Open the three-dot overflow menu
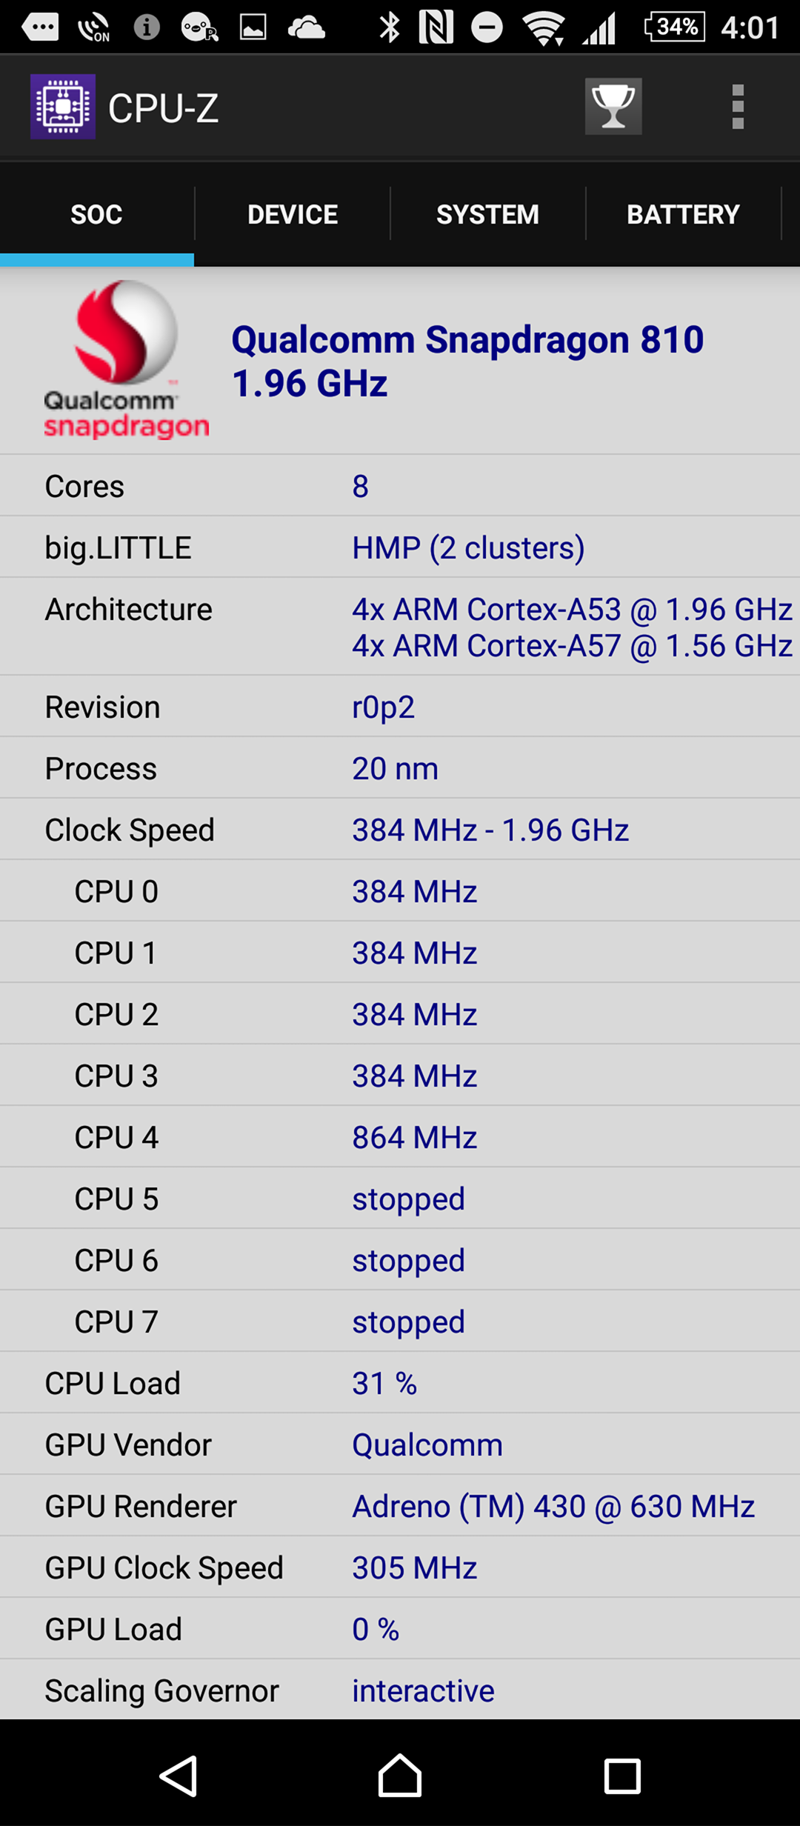Image resolution: width=800 pixels, height=1826 pixels. (737, 107)
